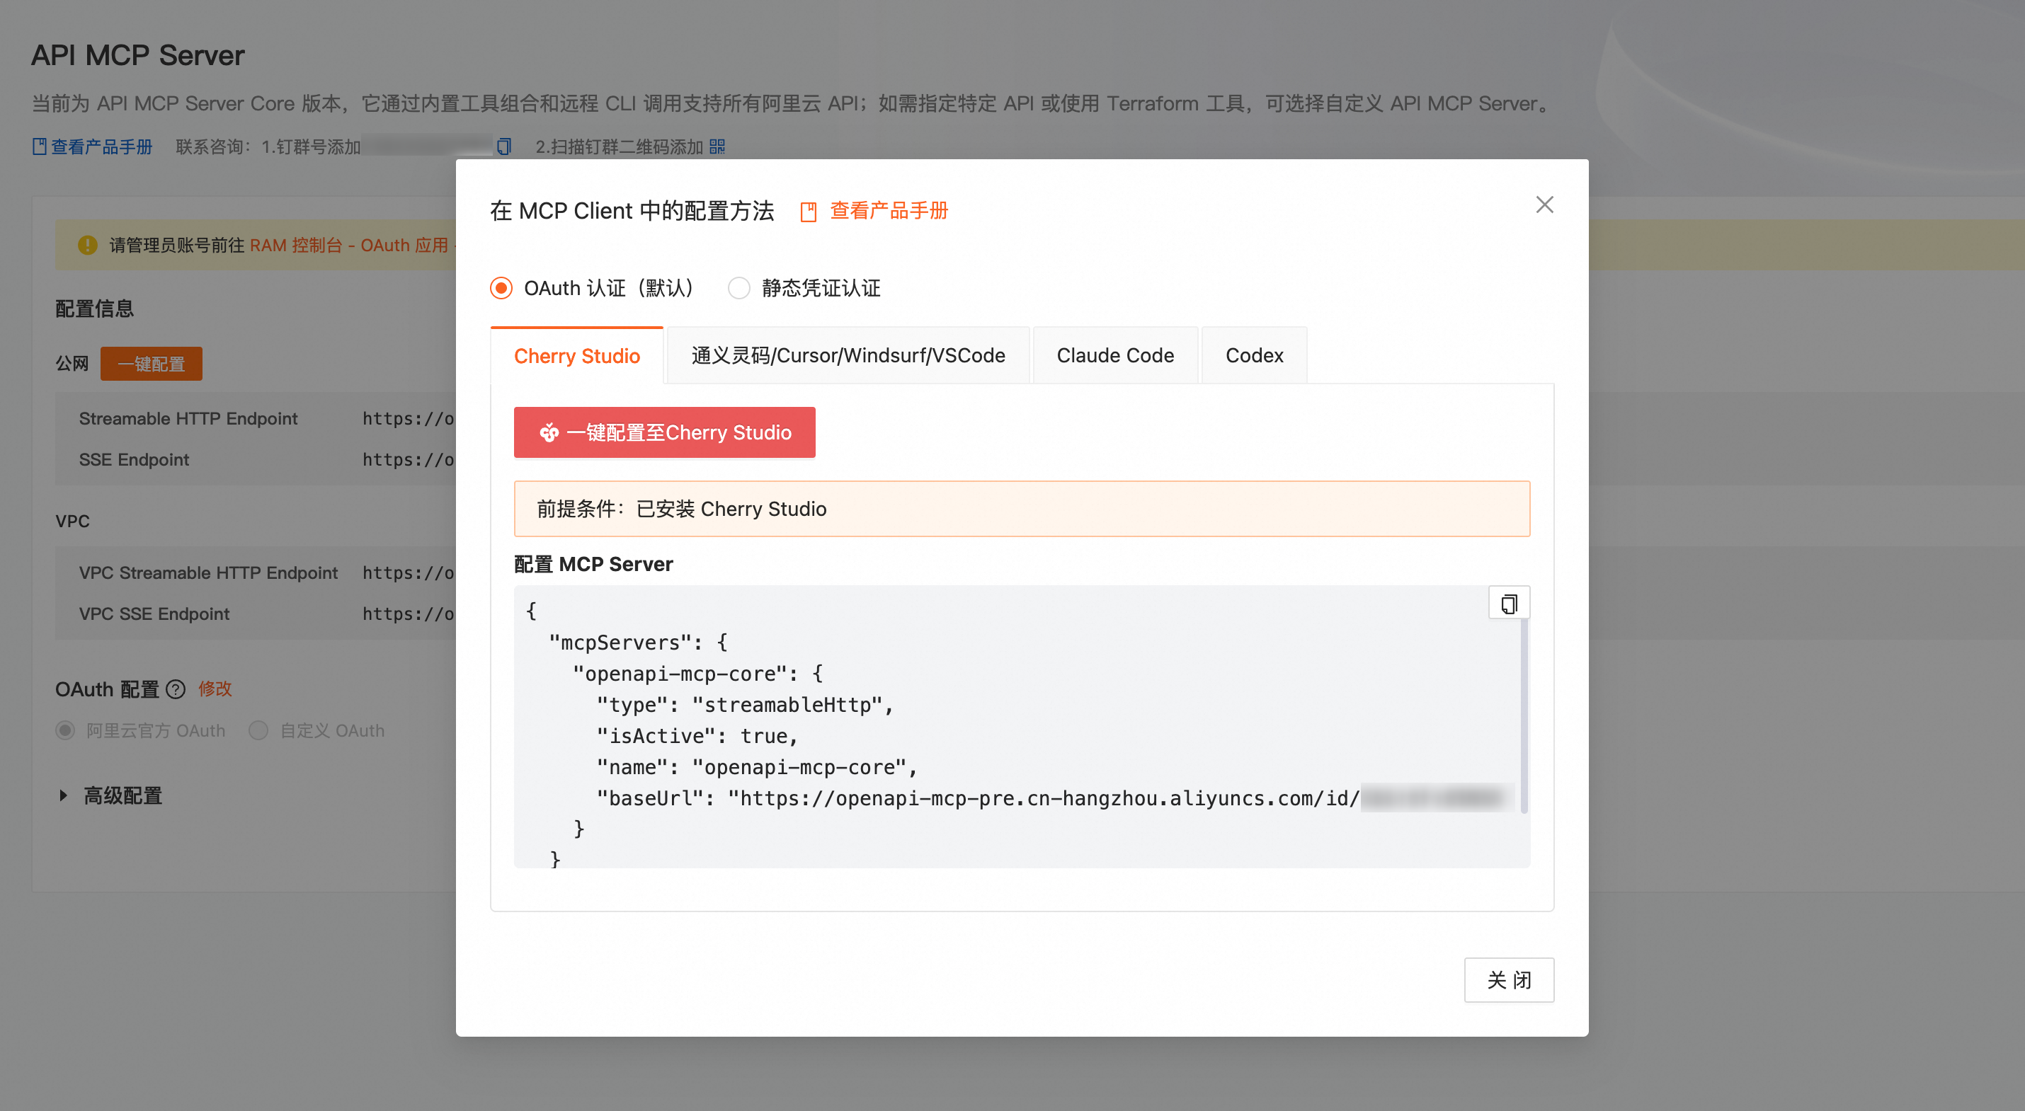Show the DingTalk group QR code
This screenshot has height=1111, width=2025.
point(717,147)
